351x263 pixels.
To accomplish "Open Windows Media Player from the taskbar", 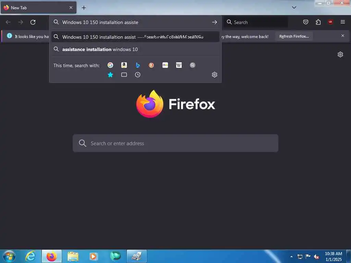I will click(x=94, y=256).
